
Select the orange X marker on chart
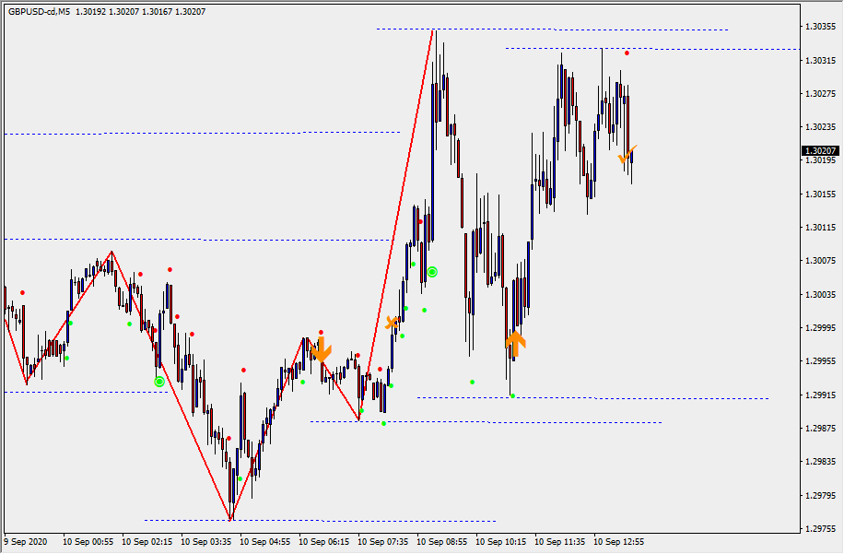(393, 323)
